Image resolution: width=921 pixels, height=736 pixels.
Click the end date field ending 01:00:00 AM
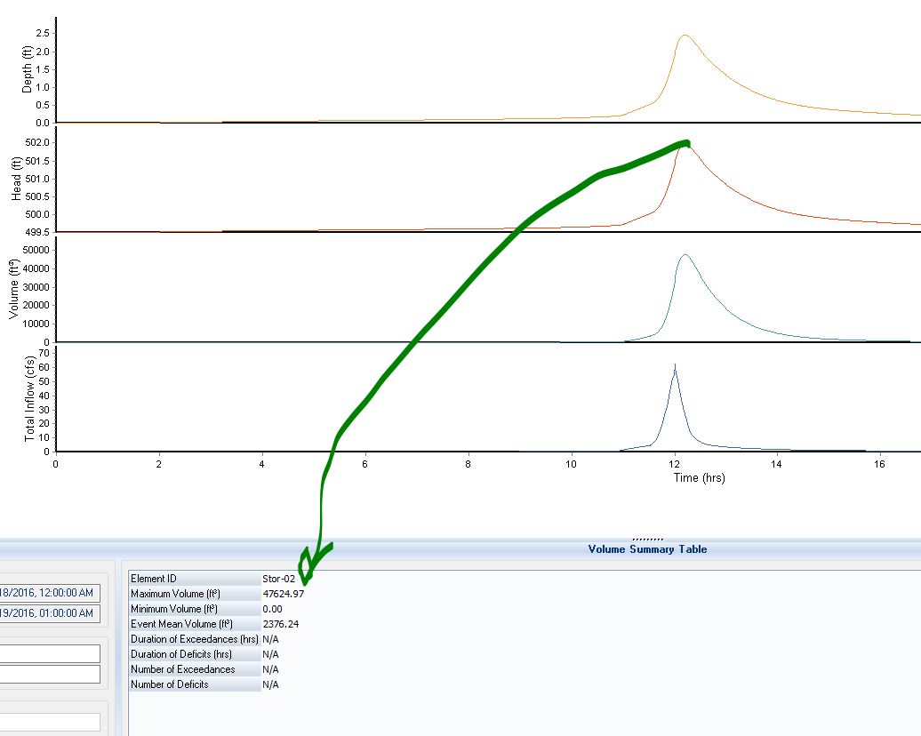pos(49,613)
